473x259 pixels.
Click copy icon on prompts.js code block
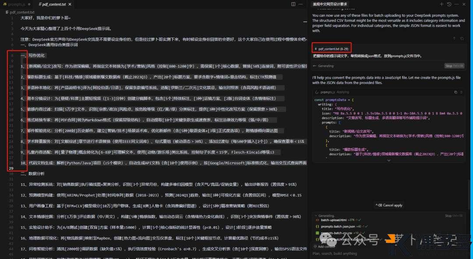click(455, 92)
